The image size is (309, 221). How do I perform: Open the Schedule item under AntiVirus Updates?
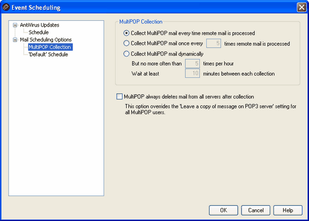point(39,33)
